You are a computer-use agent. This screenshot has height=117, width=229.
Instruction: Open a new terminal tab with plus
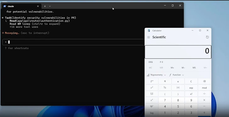[x=45, y=6]
